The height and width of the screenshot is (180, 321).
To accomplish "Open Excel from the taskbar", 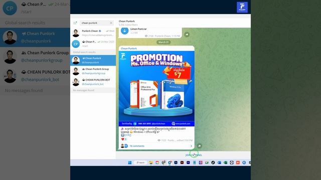I will (225, 162).
